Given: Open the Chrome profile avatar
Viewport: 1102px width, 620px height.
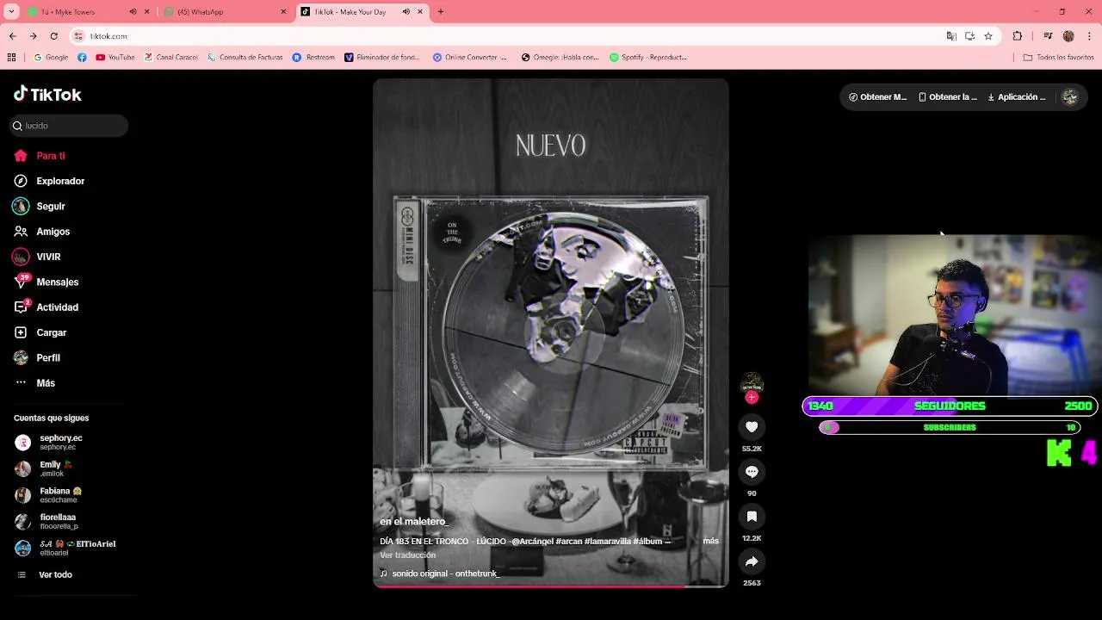Looking at the screenshot, I should (x=1068, y=36).
